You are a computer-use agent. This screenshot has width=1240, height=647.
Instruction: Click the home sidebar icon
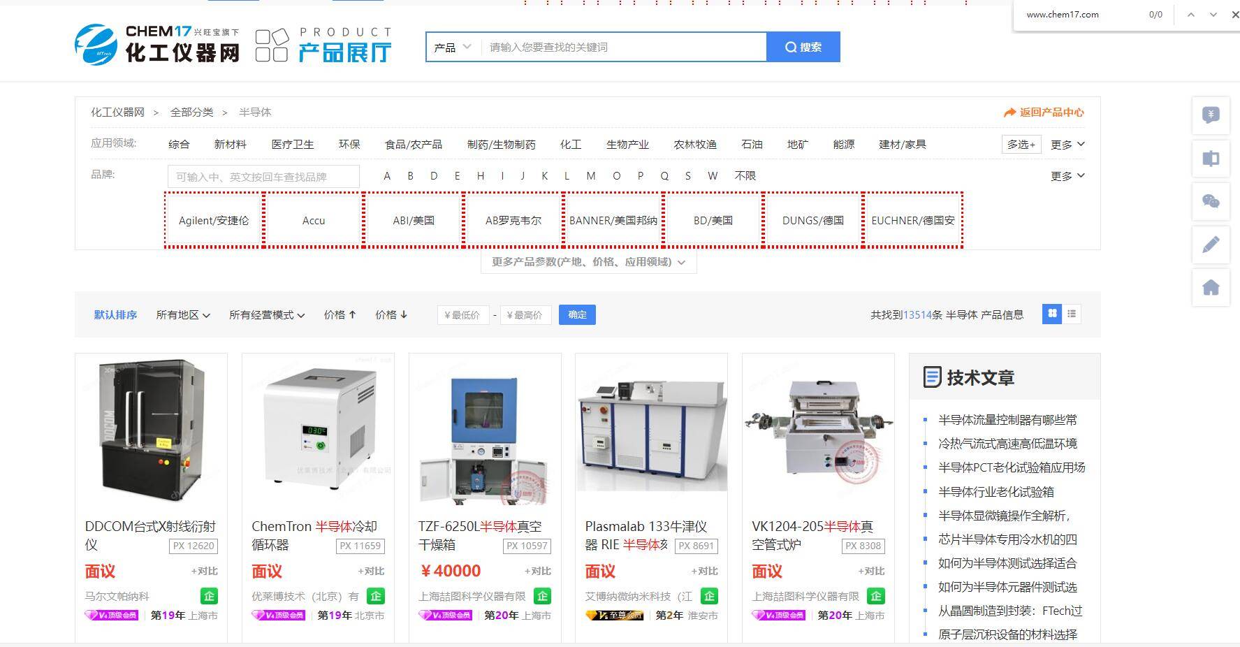(1210, 287)
